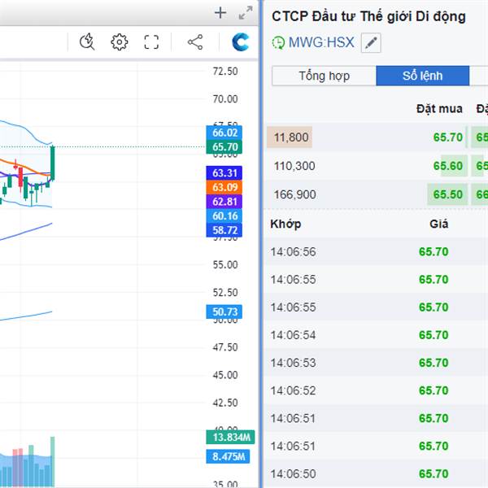Click the 65.60 bid price
The height and width of the screenshot is (488, 488).
(x=448, y=166)
